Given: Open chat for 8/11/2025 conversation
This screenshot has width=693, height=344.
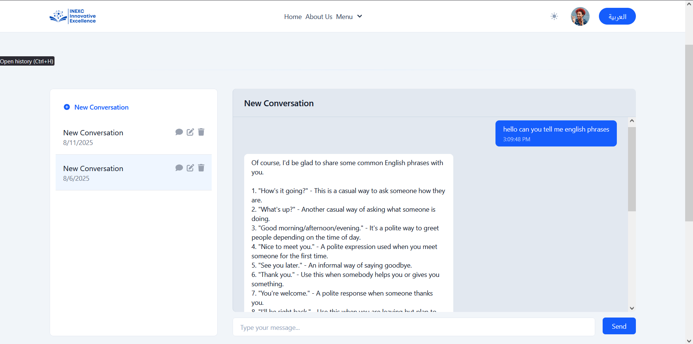Looking at the screenshot, I should pos(179,132).
